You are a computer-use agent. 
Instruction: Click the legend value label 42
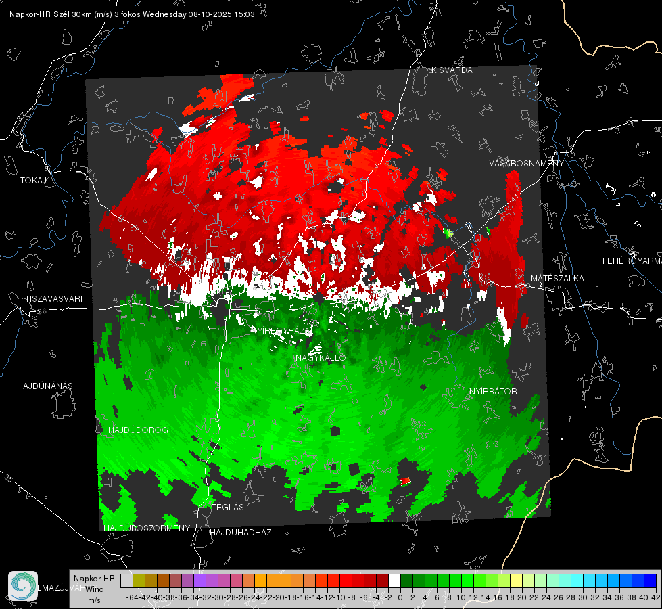[x=656, y=597]
